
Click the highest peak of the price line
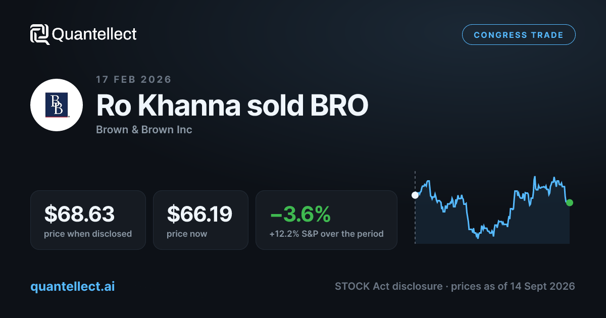[534, 177]
